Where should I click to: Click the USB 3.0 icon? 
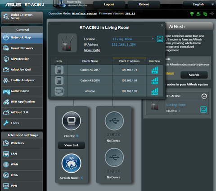coord(114,121)
